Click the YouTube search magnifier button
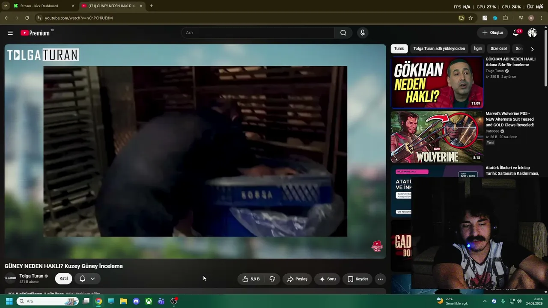The image size is (548, 308). [x=343, y=33]
